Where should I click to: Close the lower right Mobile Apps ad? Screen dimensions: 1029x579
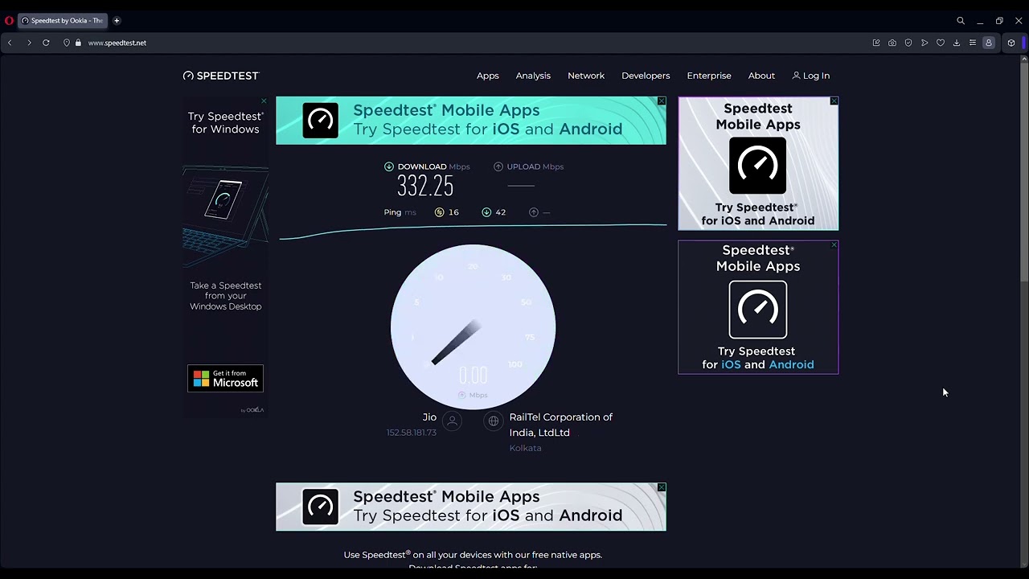834,244
